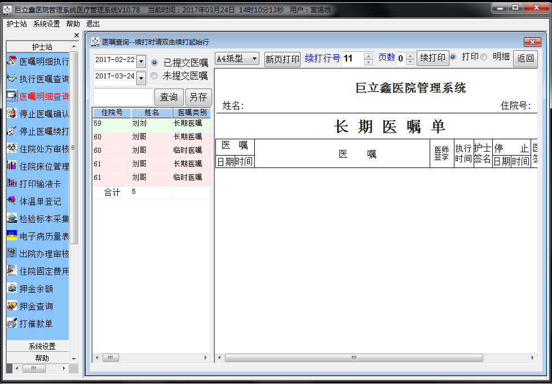Viewport: 552px width, 384px height.
Task: Expand the A4纸型 paper type dropdown
Action: tap(254, 59)
